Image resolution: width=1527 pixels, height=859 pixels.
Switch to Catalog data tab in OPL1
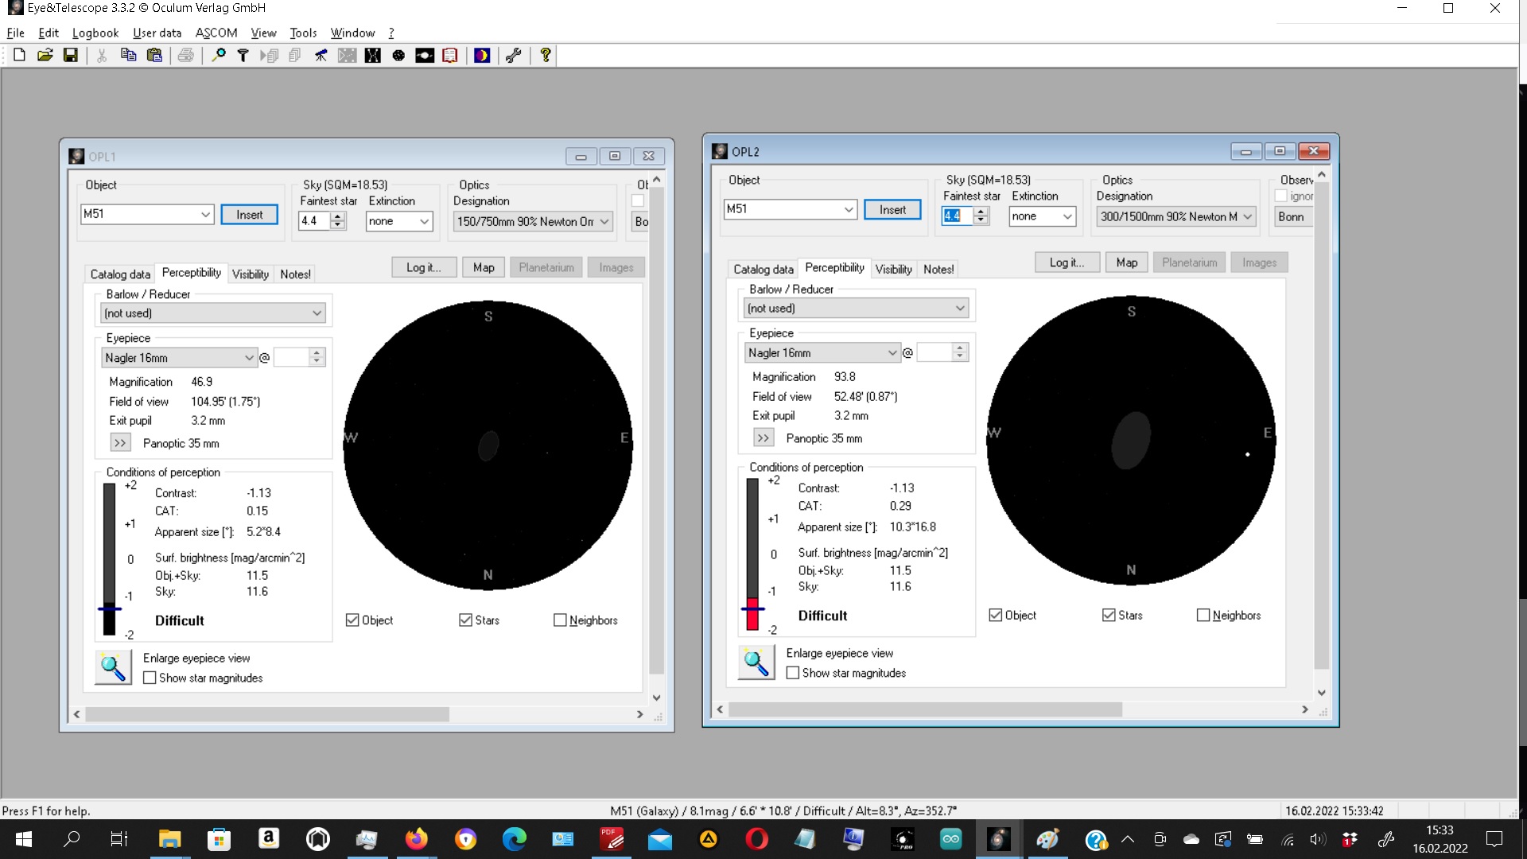(120, 274)
